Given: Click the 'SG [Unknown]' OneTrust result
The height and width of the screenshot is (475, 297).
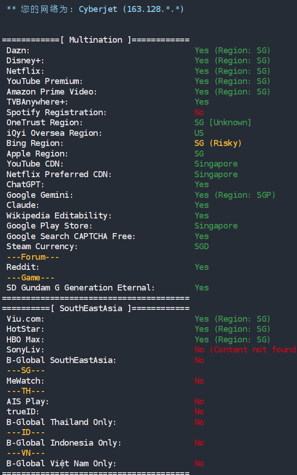Looking at the screenshot, I should (x=223, y=123).
